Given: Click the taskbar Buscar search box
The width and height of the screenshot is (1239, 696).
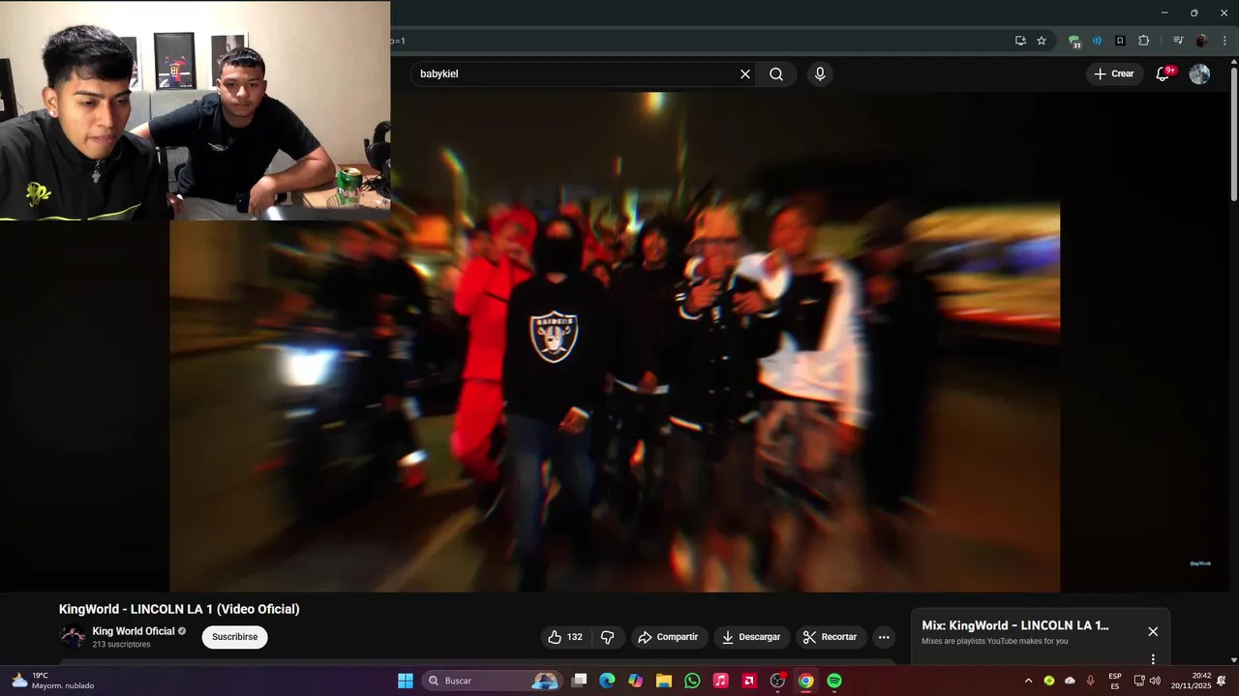Looking at the screenshot, I should [x=493, y=681].
